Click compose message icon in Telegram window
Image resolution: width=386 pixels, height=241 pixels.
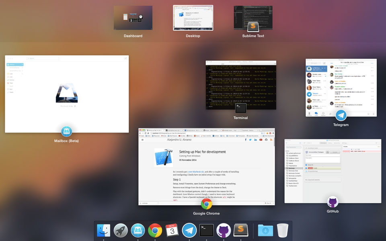[x=324, y=63]
